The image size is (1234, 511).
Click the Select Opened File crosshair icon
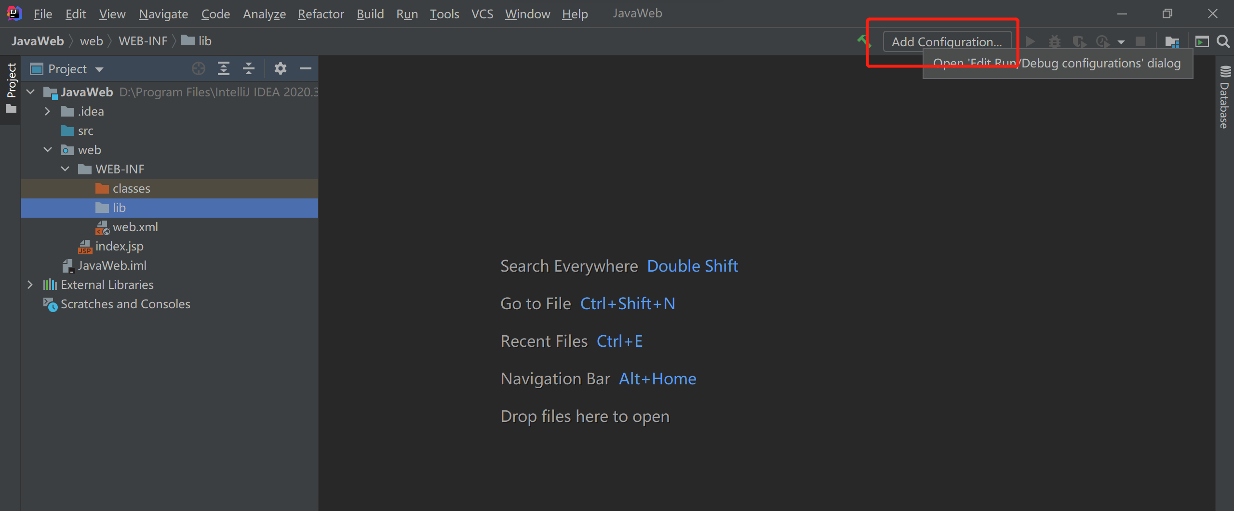199,69
